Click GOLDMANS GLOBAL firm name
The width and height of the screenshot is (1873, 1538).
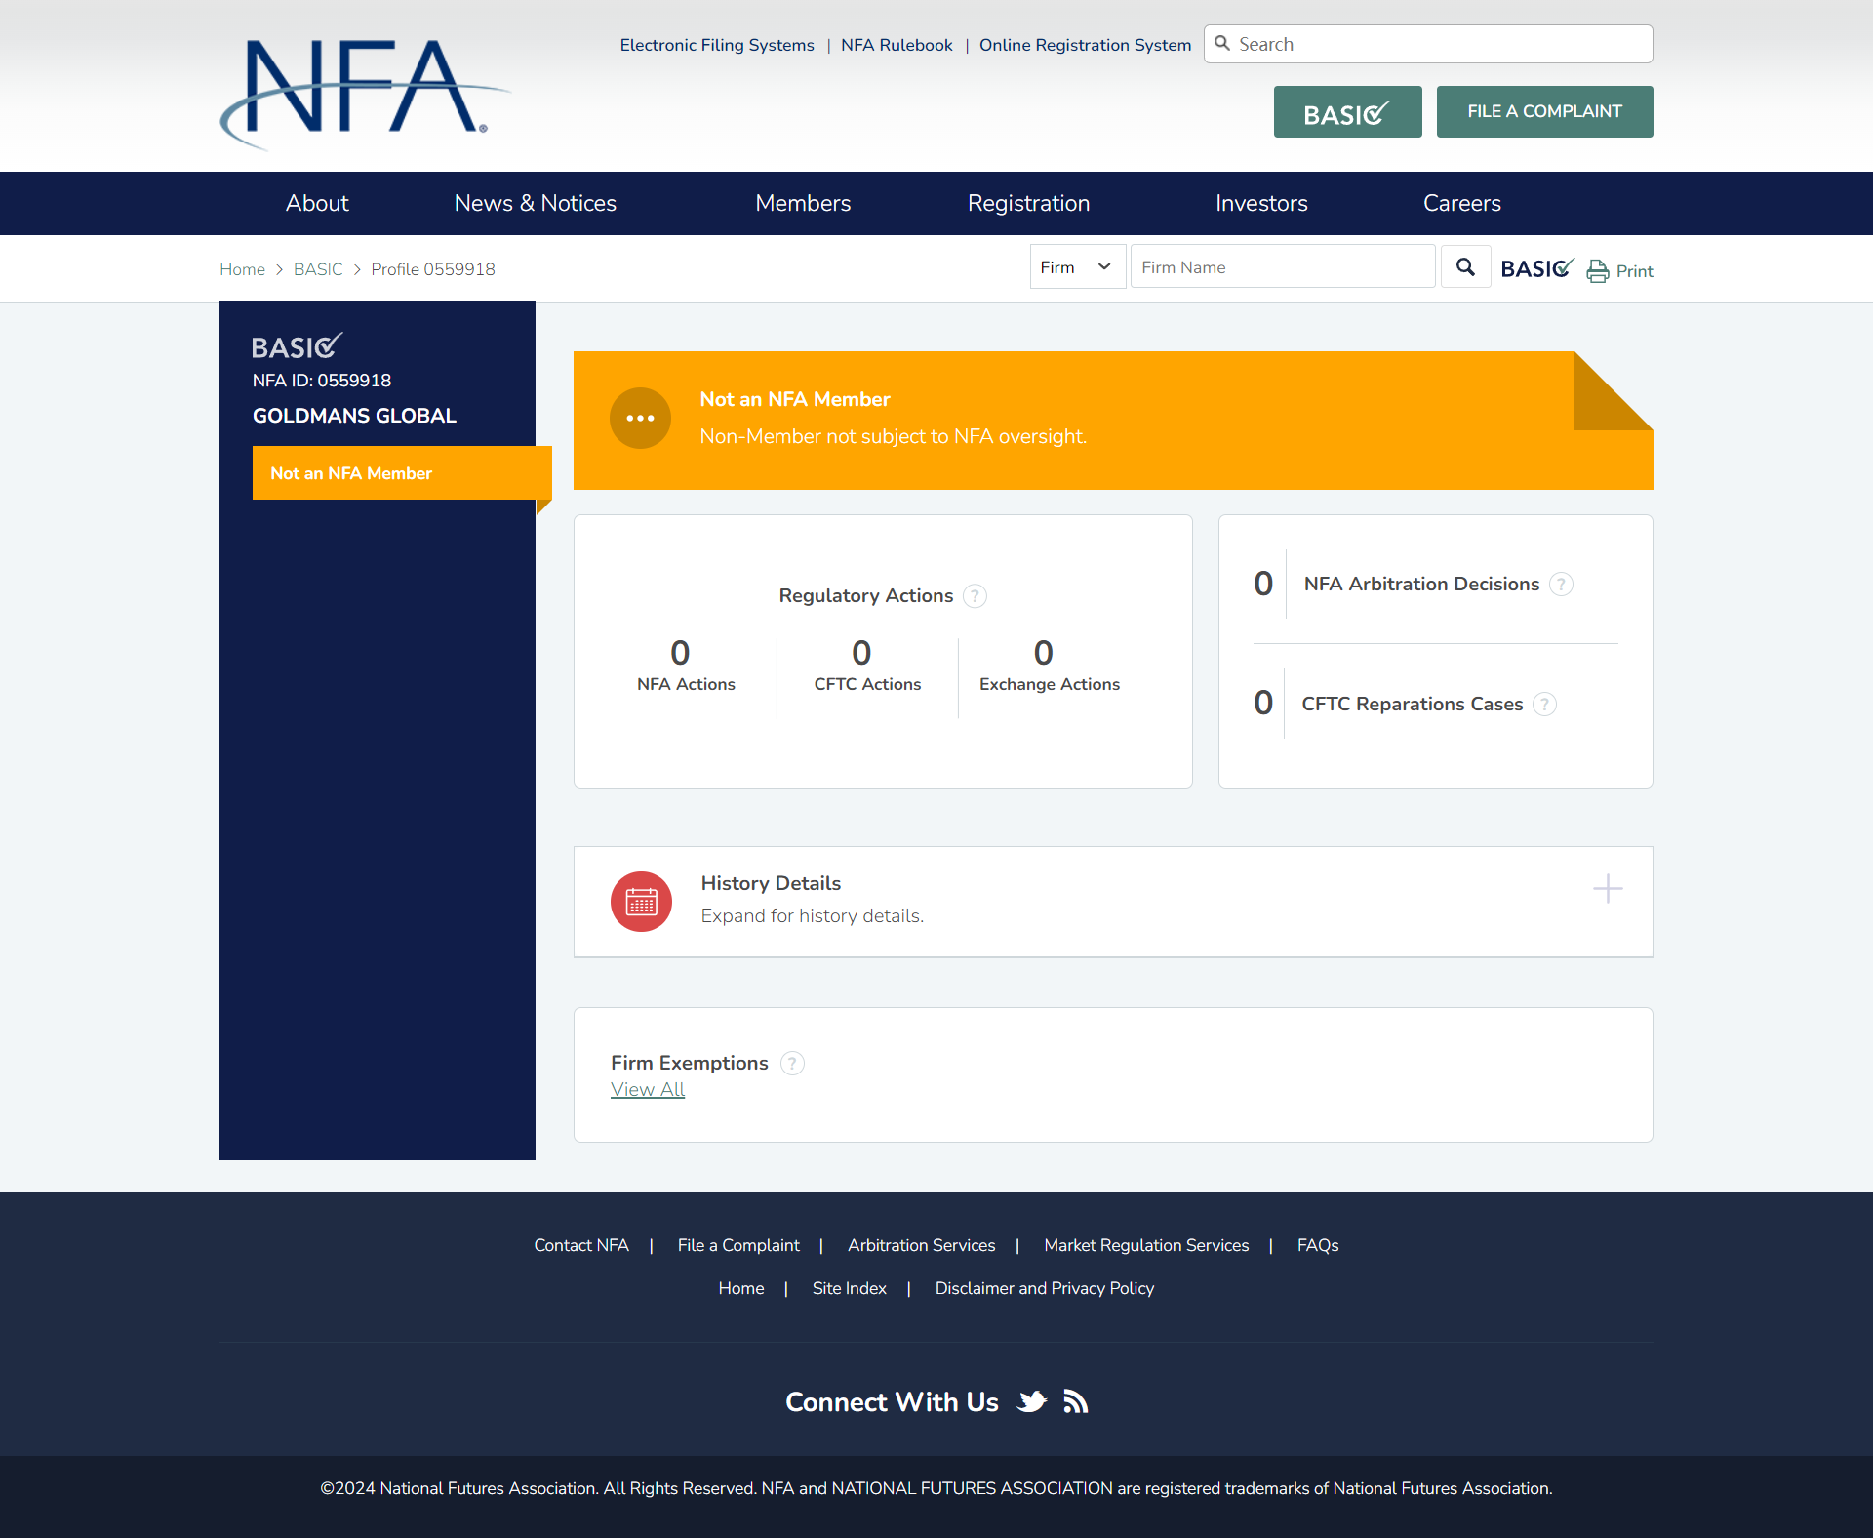[354, 416]
